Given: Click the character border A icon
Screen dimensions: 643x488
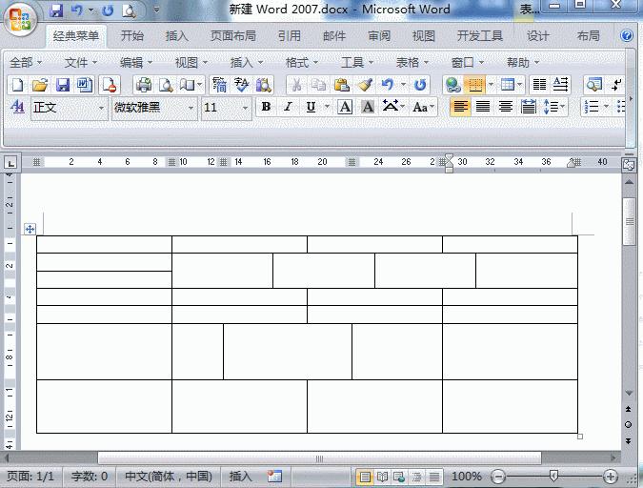Looking at the screenshot, I should [x=345, y=107].
